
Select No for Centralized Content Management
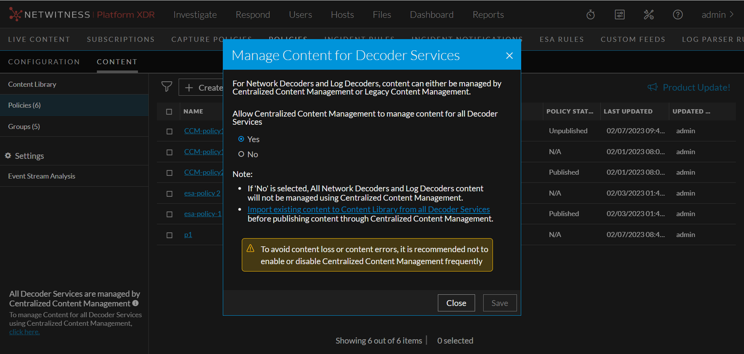coord(241,154)
